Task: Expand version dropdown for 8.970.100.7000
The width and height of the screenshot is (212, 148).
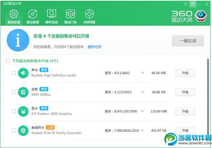Action: (x=142, y=111)
